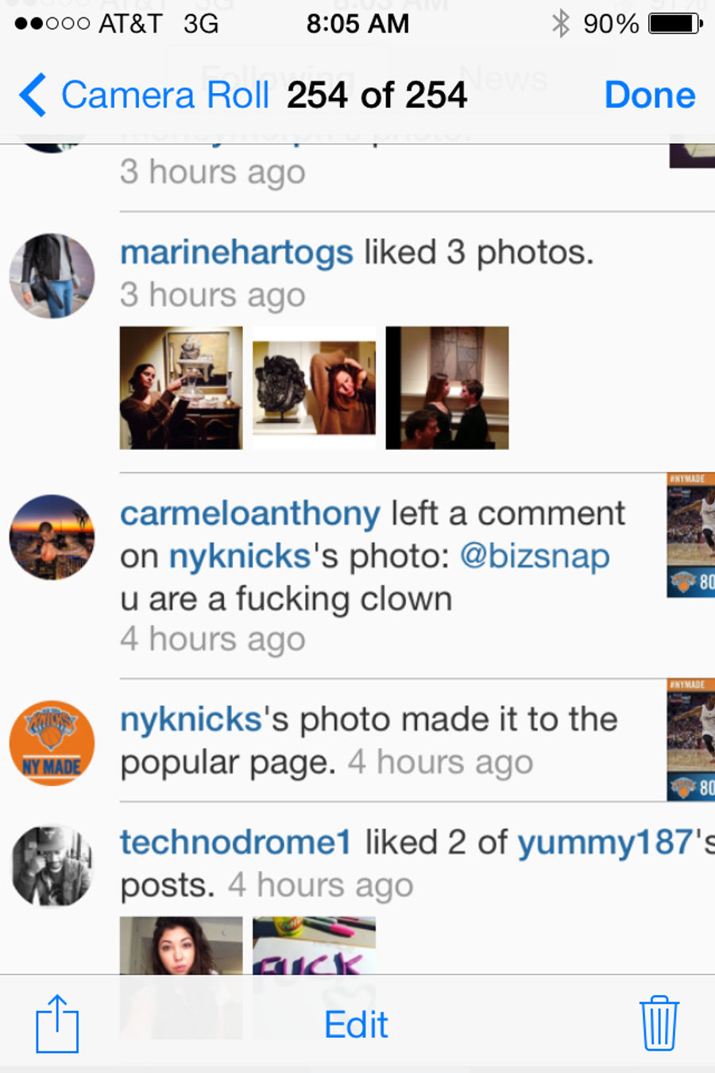Image resolution: width=715 pixels, height=1073 pixels.
Task: Tap the NY Knicks logo avatar
Action: pos(52,743)
